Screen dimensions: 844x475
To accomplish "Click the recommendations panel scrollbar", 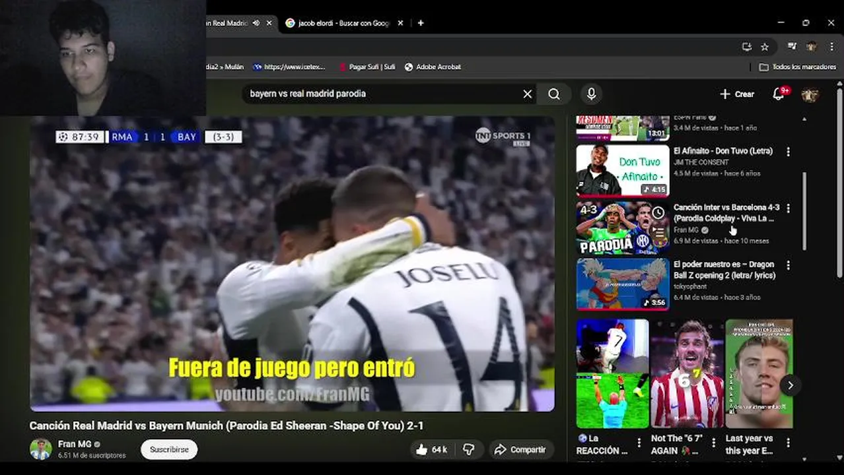I will click(804, 211).
